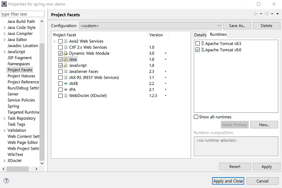Click the Revert button
This screenshot has height=188, width=282.
pos(235,167)
